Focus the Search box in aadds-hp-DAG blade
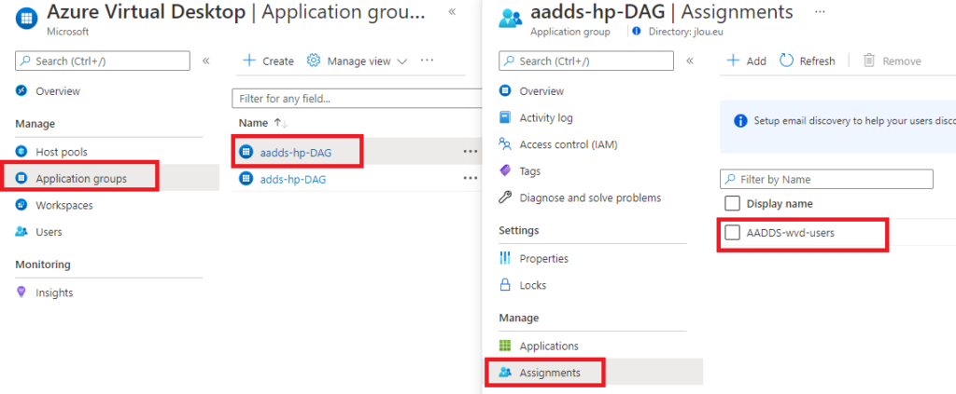Screen dimensions: 956x394 [x=586, y=61]
